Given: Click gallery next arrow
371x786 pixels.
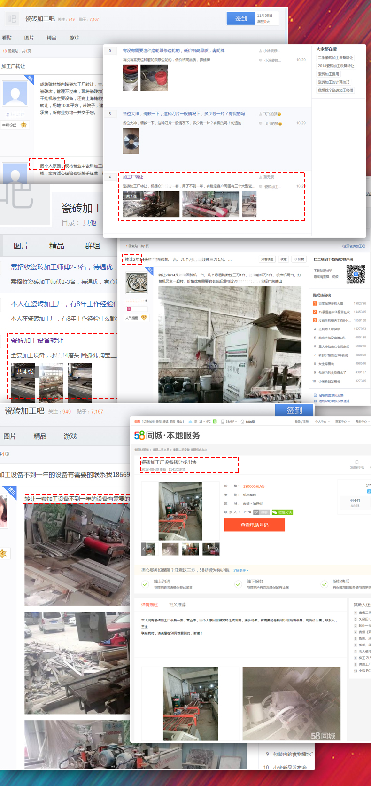Looking at the screenshot, I should [217, 549].
